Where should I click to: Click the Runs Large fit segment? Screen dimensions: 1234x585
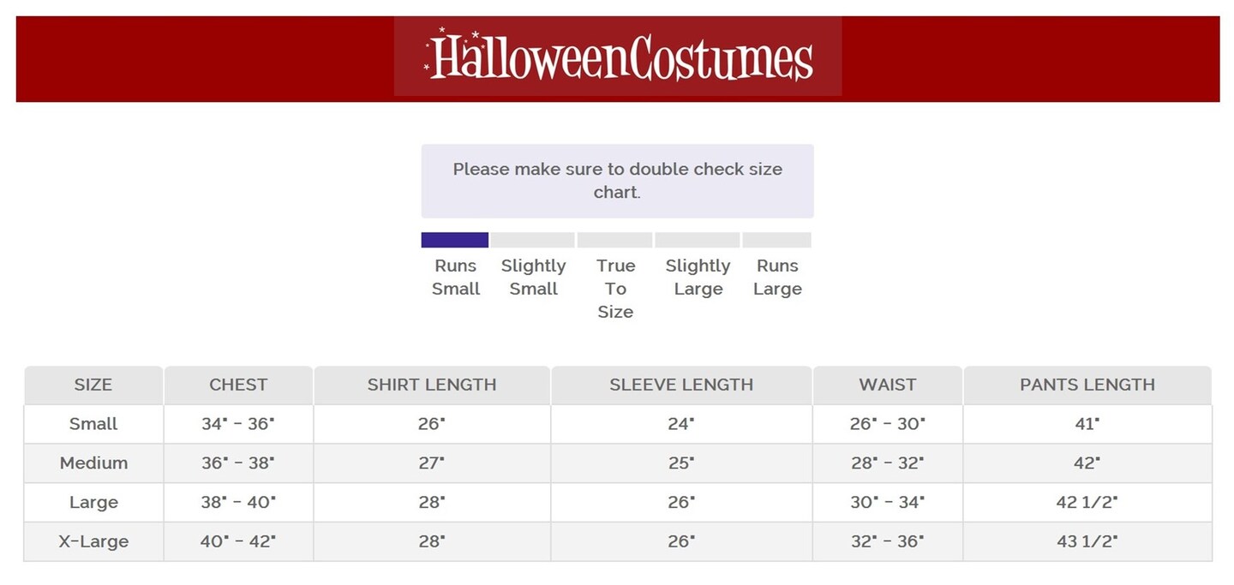pyautogui.click(x=776, y=240)
